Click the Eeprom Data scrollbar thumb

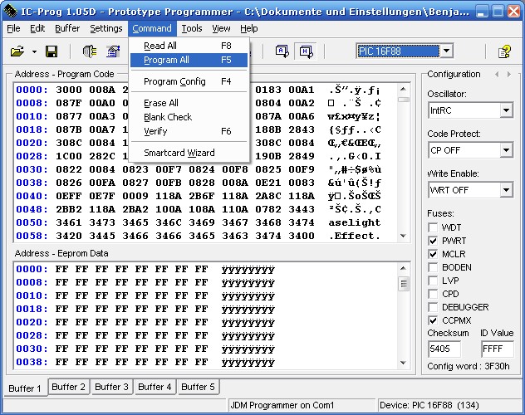tap(404, 284)
